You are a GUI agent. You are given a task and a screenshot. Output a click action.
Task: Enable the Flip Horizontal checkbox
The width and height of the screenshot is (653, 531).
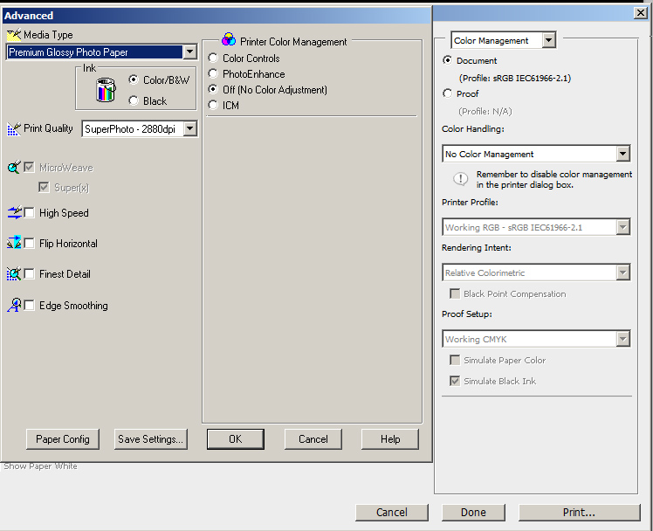30,244
